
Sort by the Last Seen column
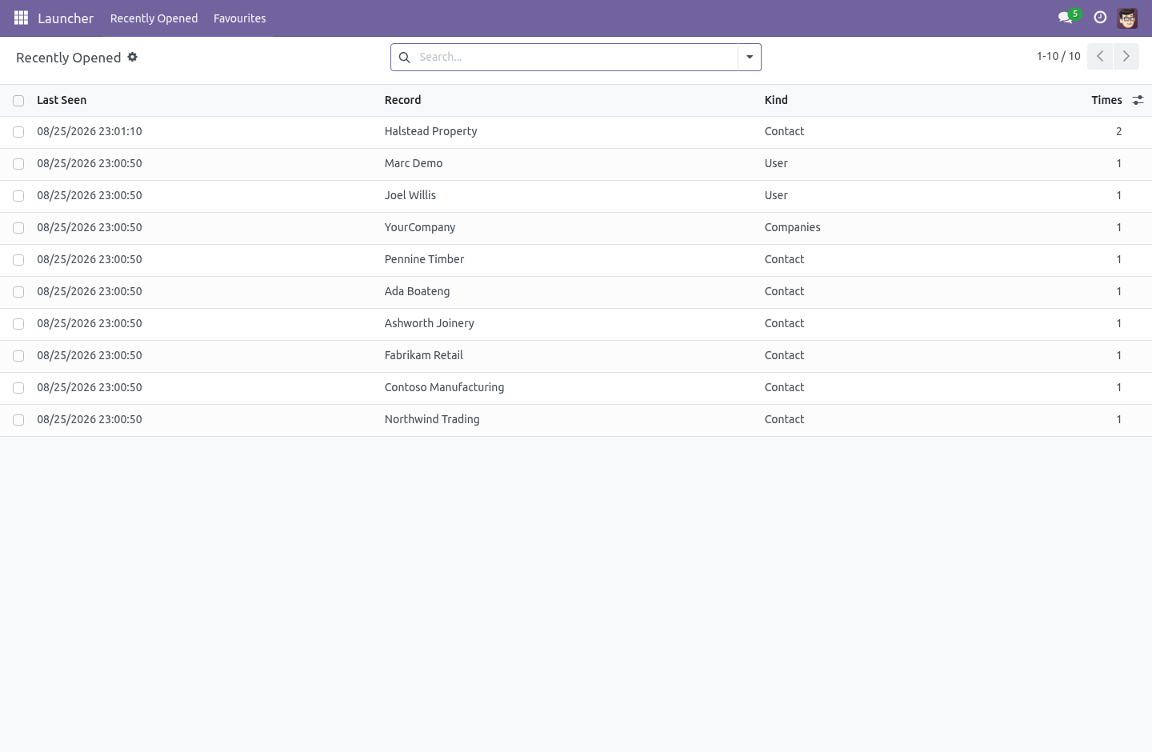click(62, 100)
